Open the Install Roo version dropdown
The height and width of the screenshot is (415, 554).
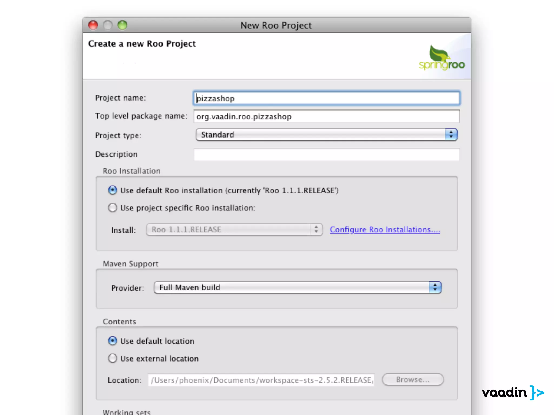coord(234,230)
